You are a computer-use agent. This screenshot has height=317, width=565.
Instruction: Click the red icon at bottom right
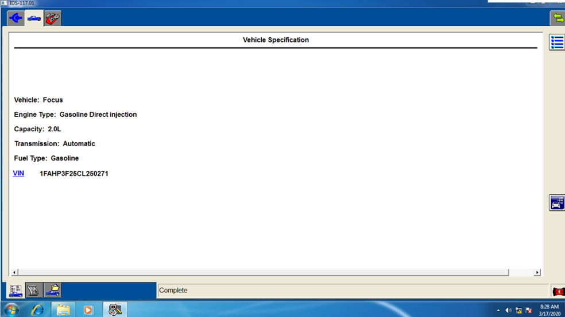point(558,291)
